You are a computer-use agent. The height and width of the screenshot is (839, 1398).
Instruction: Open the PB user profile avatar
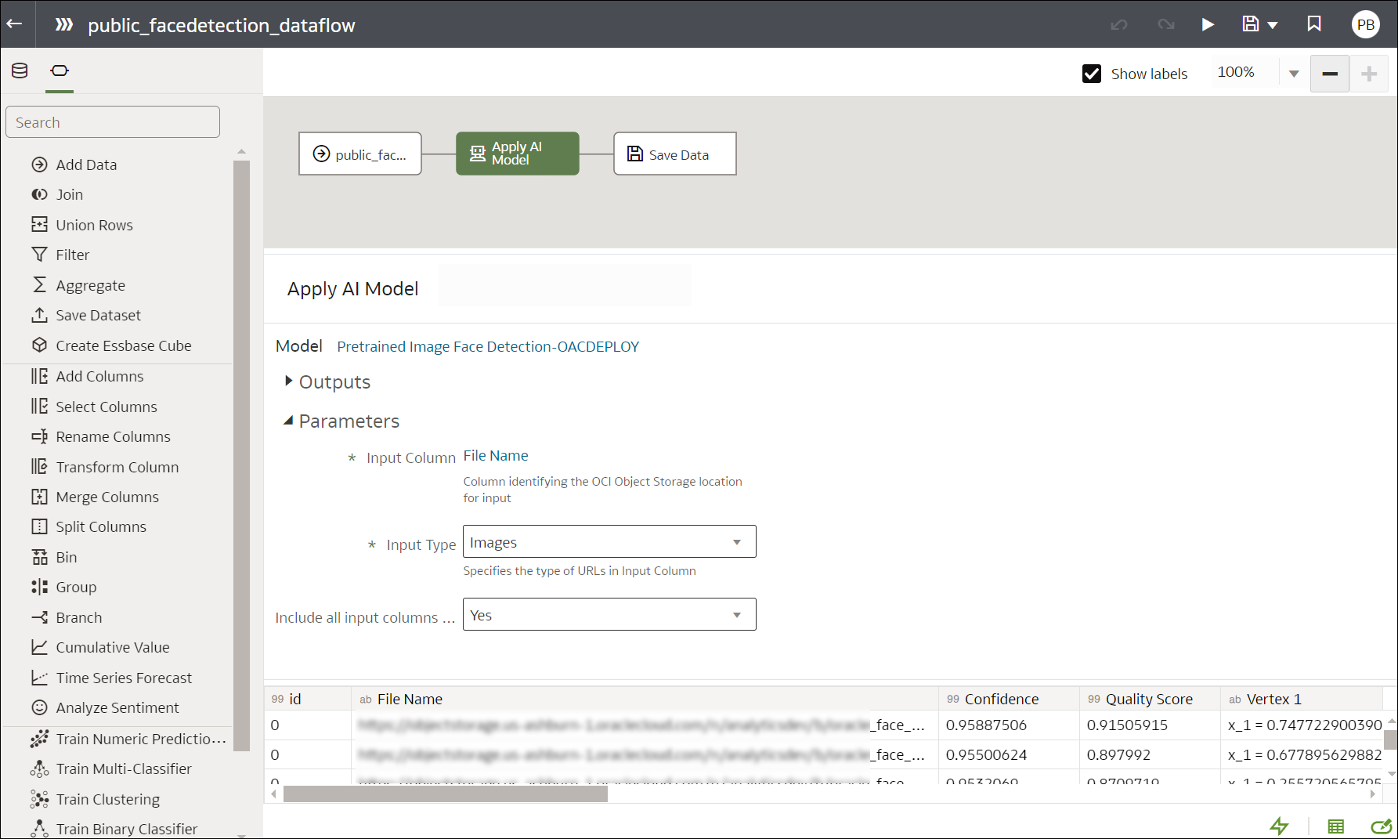click(1366, 24)
